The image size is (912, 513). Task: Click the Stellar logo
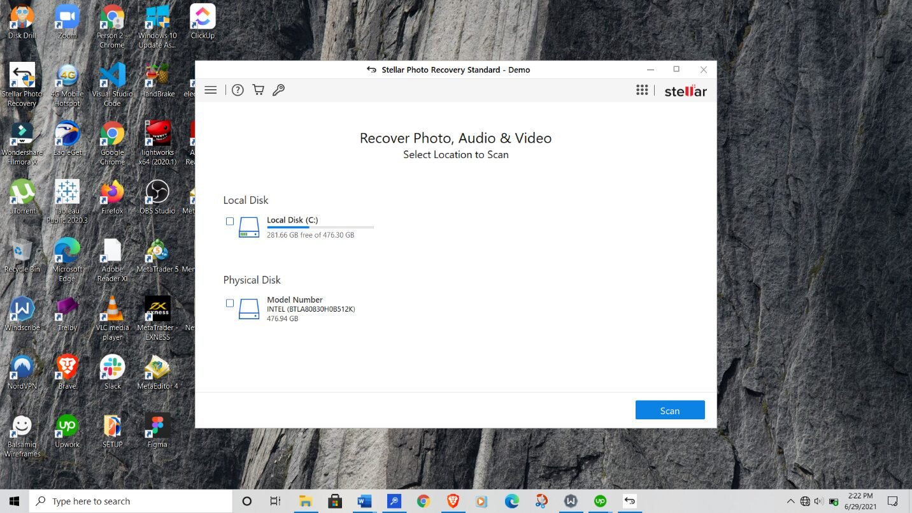click(685, 91)
